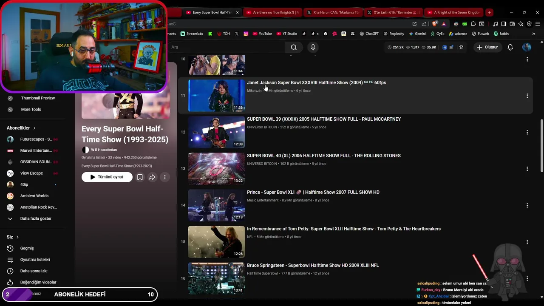Open options for video number 10

point(527,59)
